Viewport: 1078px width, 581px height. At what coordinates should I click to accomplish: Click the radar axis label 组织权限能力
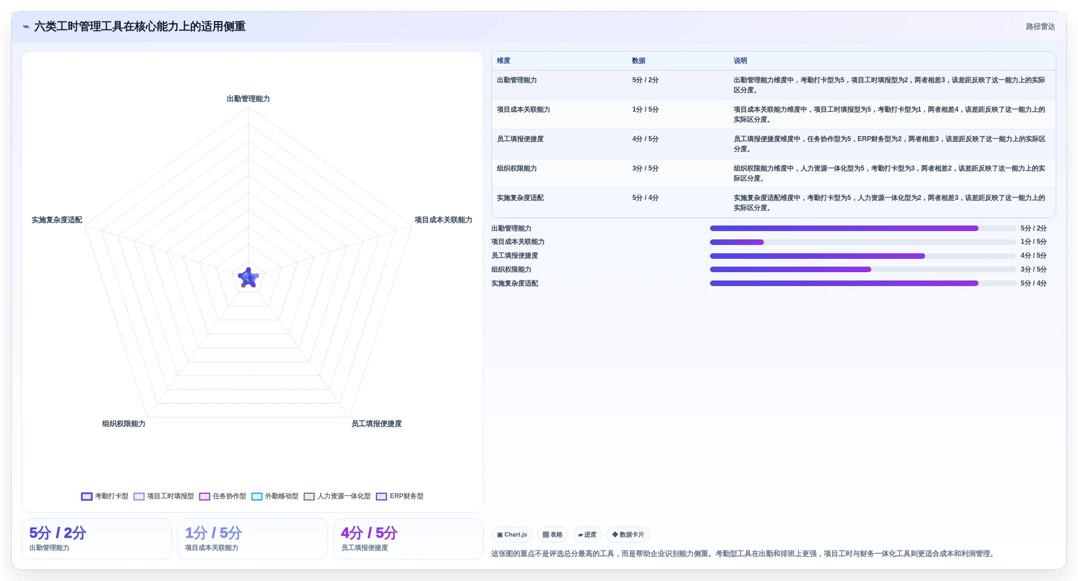click(123, 424)
